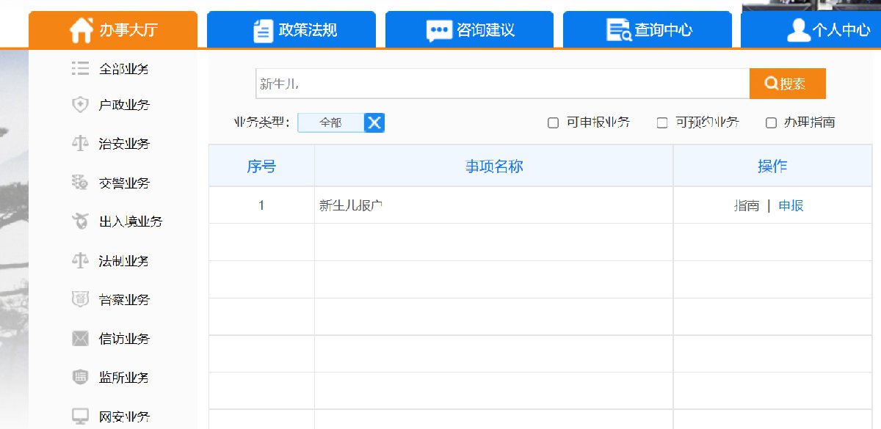Click into the search input field

502,84
